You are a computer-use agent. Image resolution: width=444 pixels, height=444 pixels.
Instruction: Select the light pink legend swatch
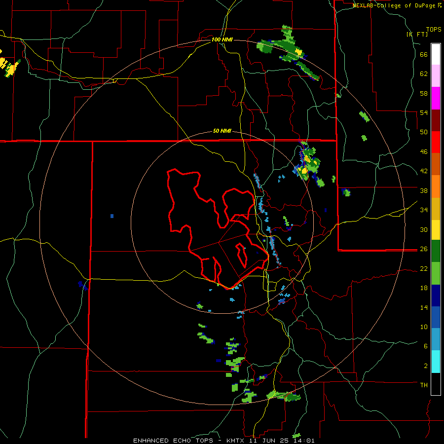[x=436, y=75]
